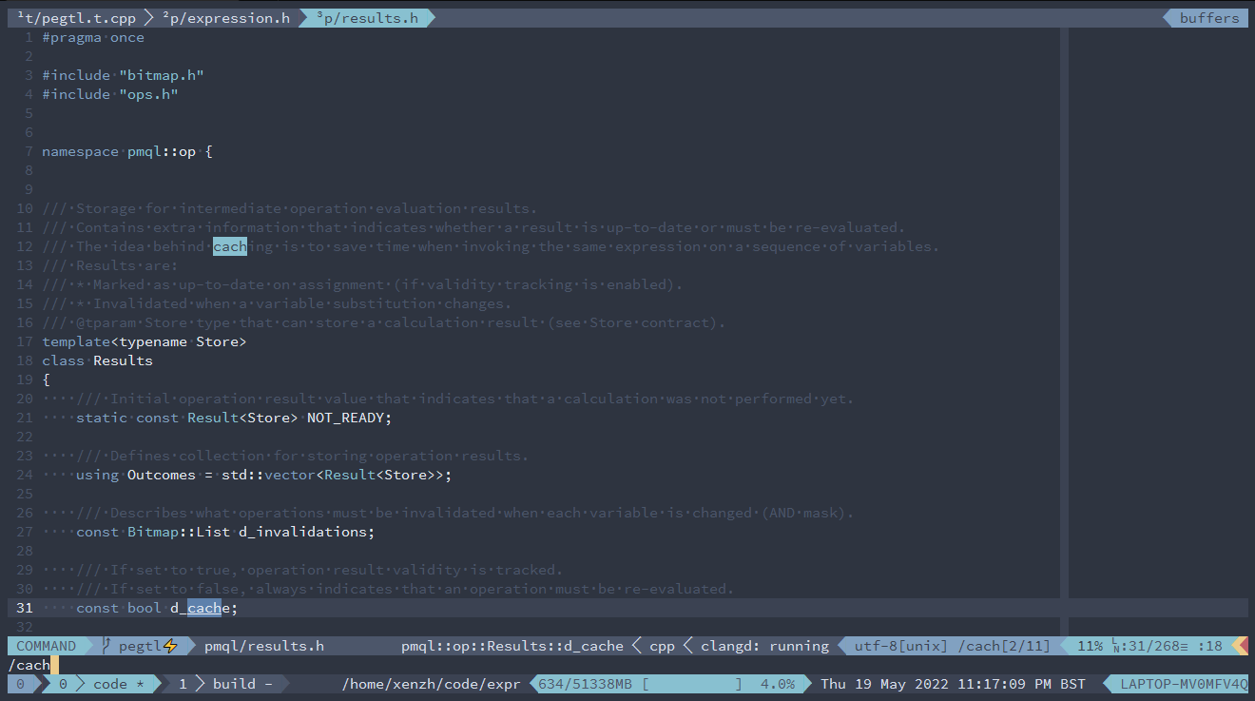Click NOT_READY in line 21
This screenshot has width=1255, height=701.
click(345, 418)
